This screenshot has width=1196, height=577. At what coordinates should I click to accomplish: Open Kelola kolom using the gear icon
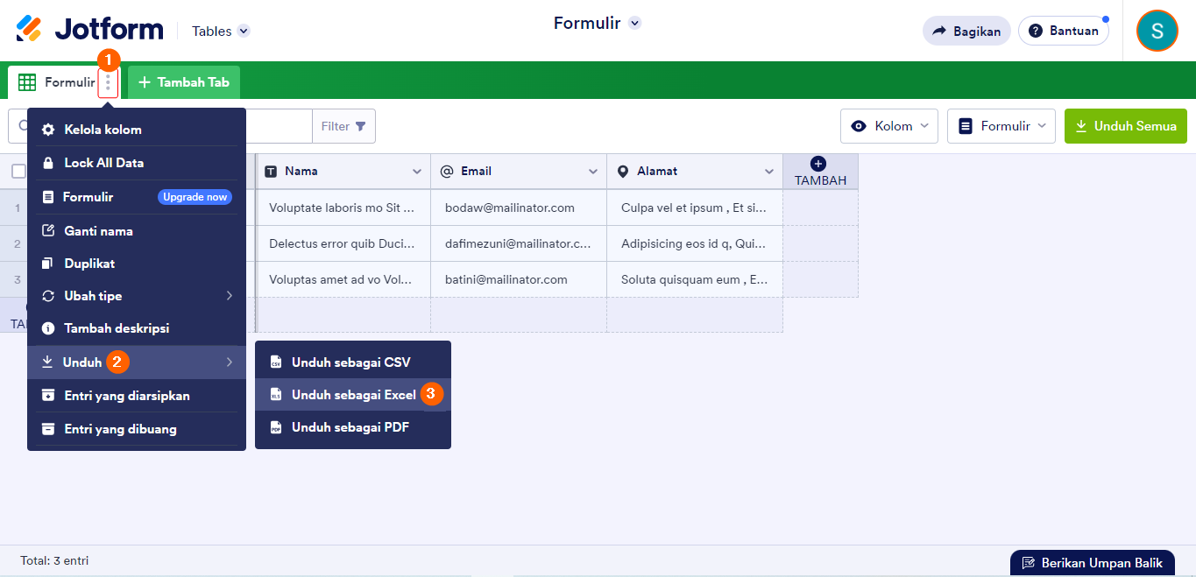coord(46,129)
